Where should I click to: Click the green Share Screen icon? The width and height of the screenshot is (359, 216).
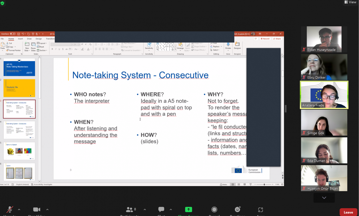coord(188,209)
